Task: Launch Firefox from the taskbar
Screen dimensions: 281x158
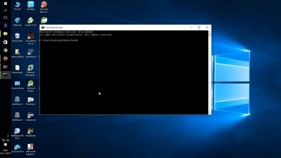Action: 5,58
